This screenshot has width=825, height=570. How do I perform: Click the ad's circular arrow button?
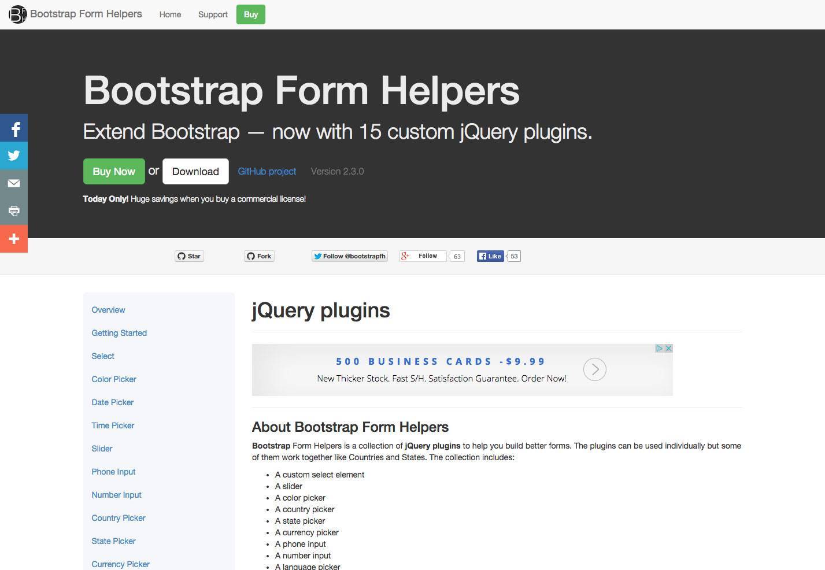(595, 369)
